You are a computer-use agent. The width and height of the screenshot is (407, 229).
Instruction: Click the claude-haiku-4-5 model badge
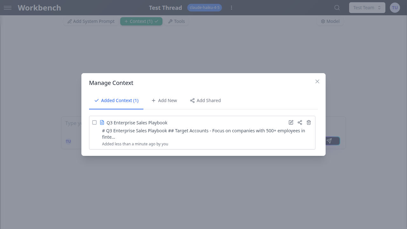pyautogui.click(x=204, y=7)
